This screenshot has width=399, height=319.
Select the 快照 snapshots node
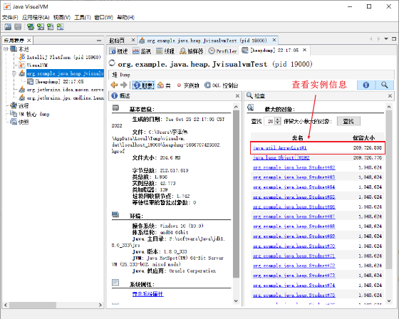coord(19,122)
